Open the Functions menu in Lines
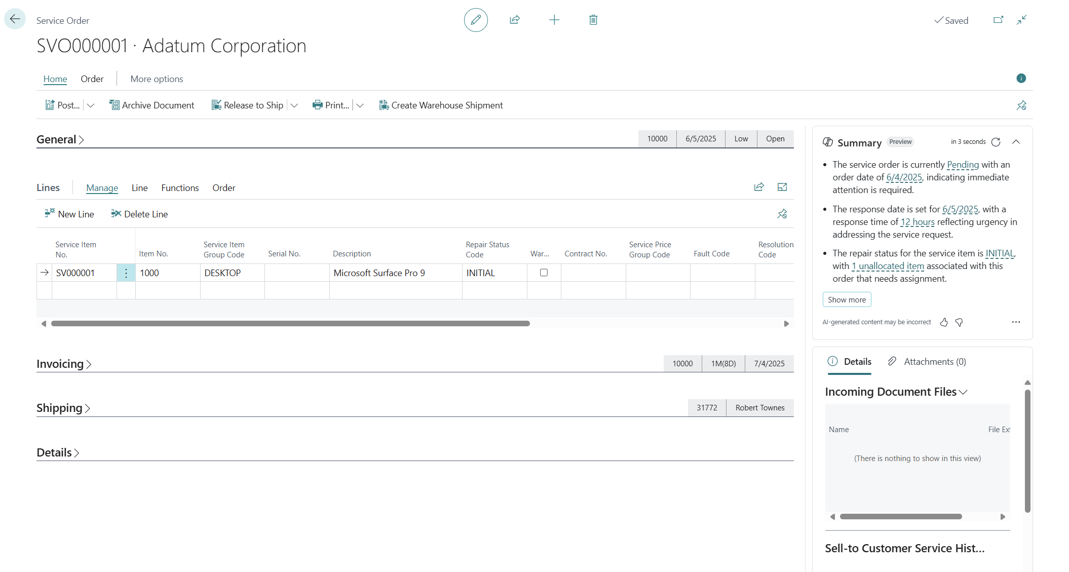This screenshot has width=1069, height=572. [180, 187]
